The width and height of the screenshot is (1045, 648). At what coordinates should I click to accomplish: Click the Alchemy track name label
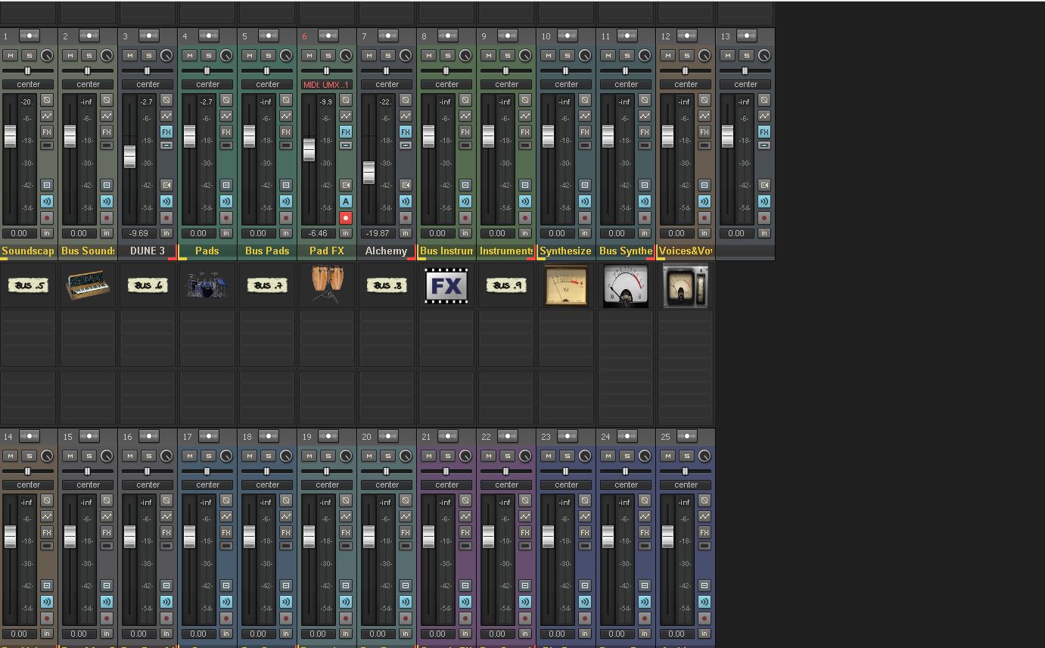pyautogui.click(x=386, y=251)
